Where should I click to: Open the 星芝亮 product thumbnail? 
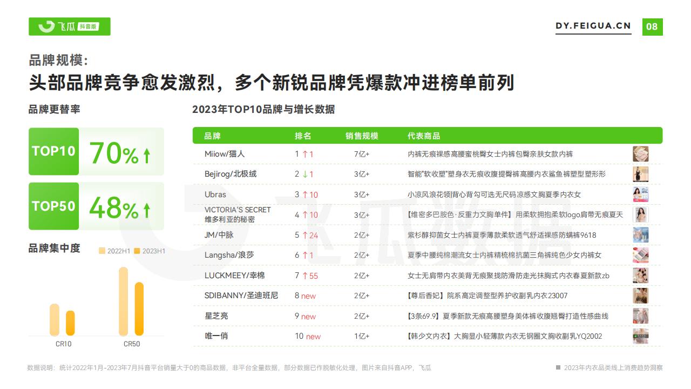pyautogui.click(x=641, y=316)
